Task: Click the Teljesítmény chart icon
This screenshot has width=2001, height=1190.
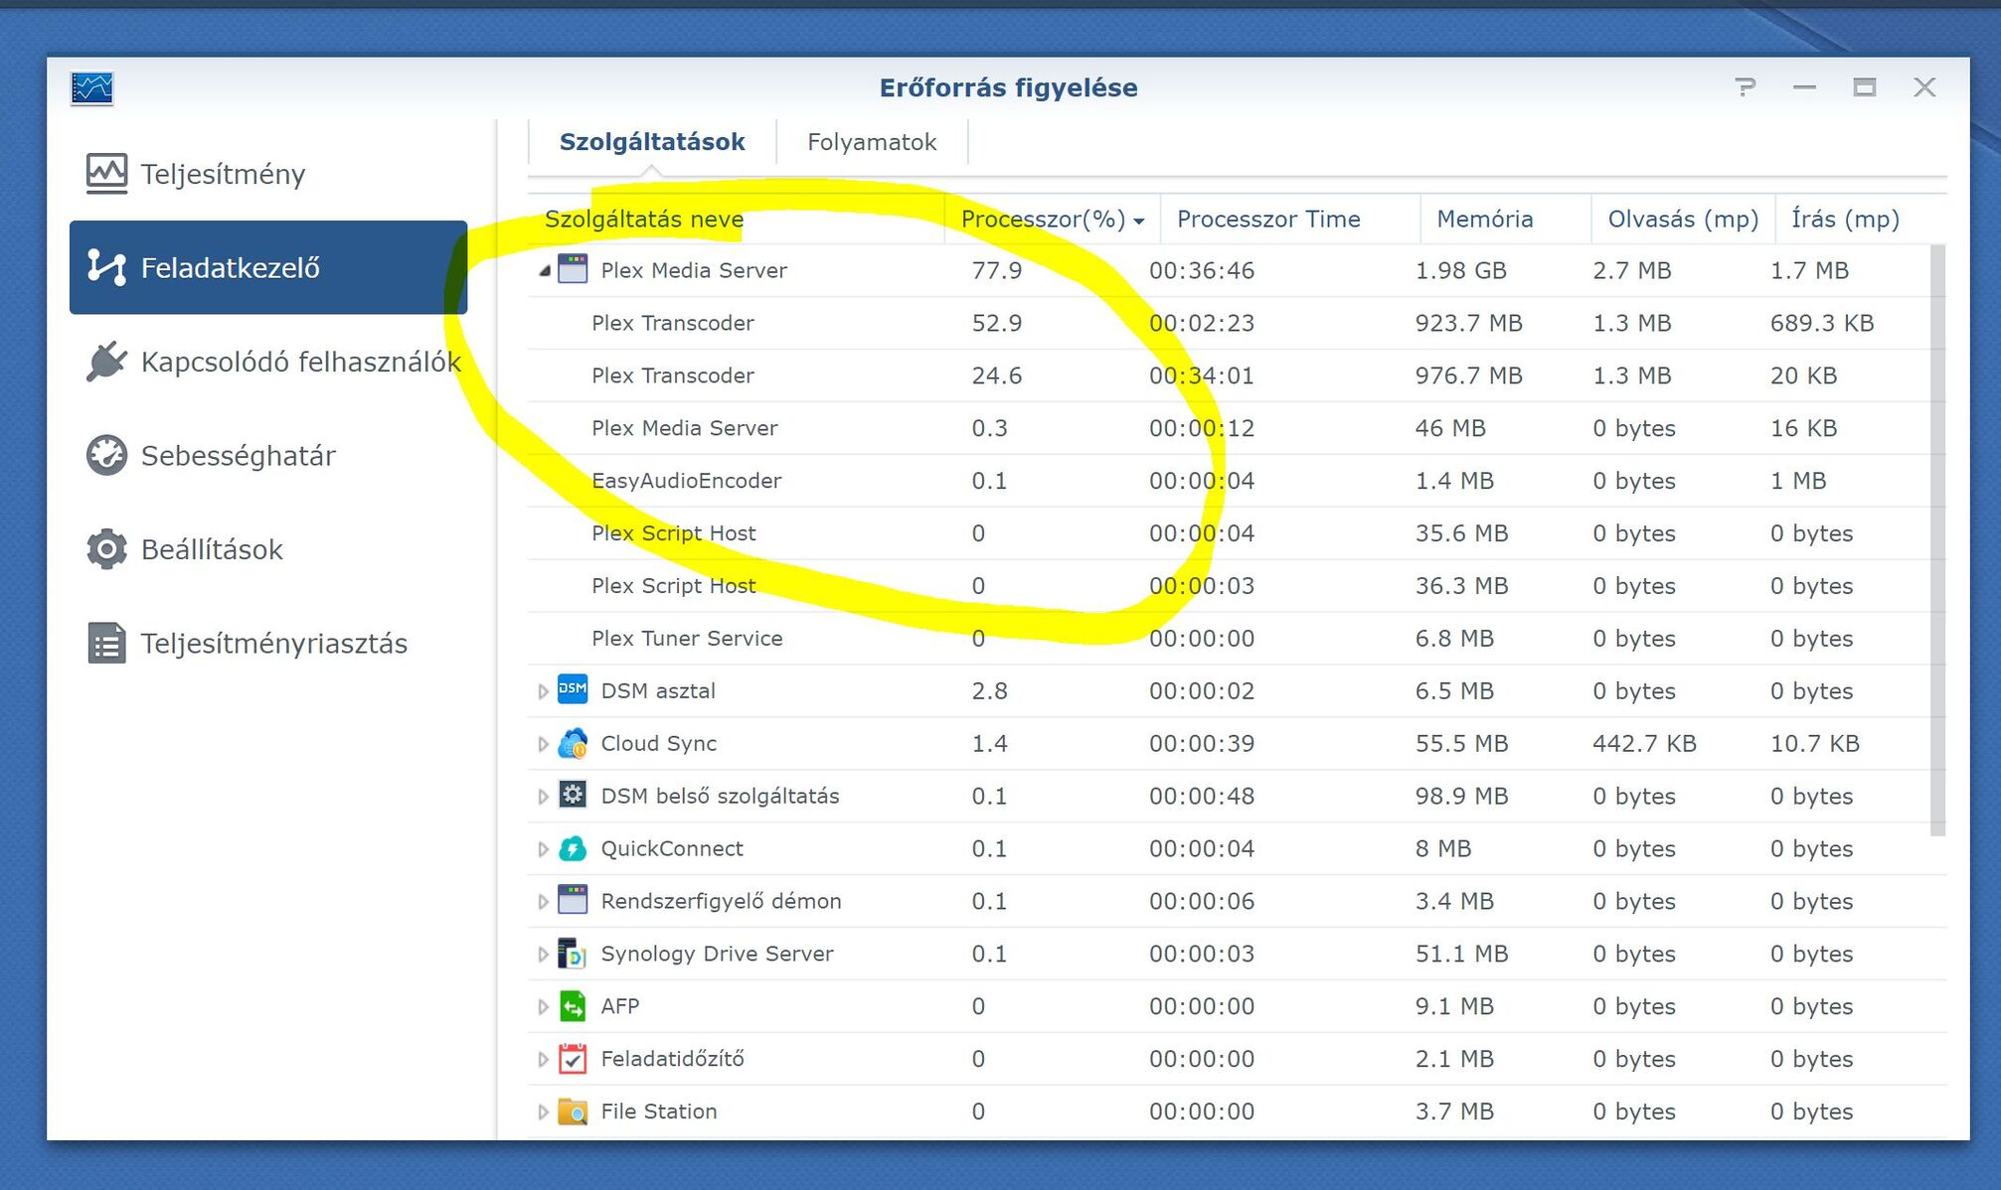Action: [x=106, y=174]
